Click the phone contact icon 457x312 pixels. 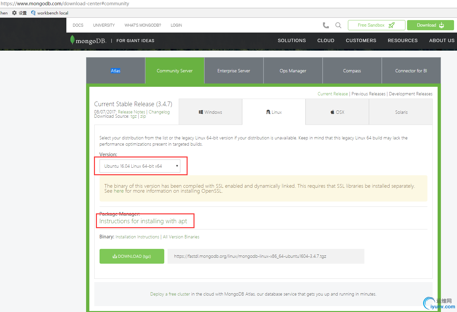pos(326,25)
